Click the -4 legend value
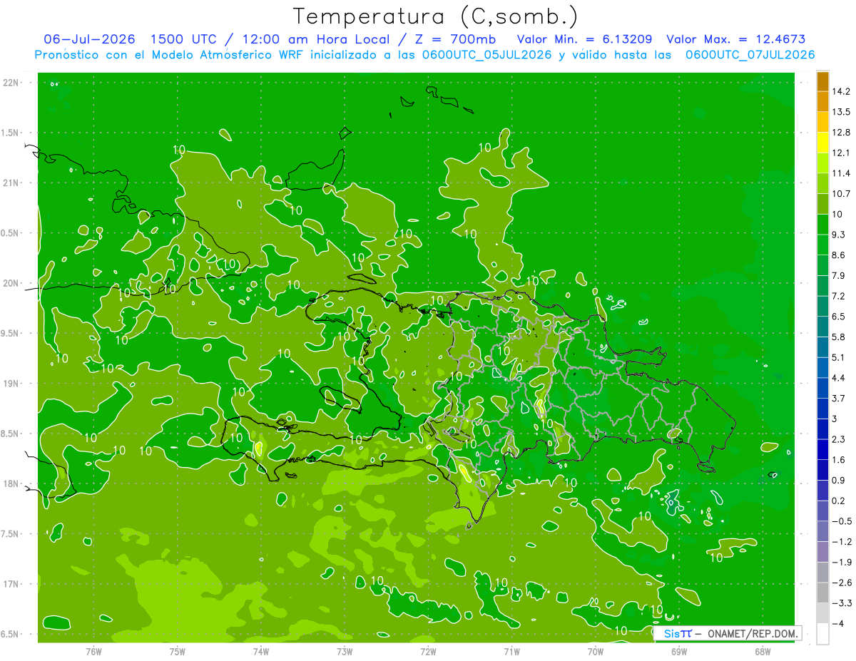 [837, 623]
